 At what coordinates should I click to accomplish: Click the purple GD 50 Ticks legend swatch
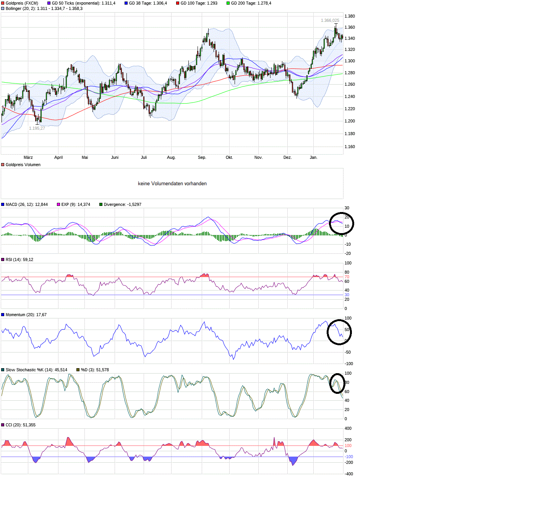coord(49,3)
